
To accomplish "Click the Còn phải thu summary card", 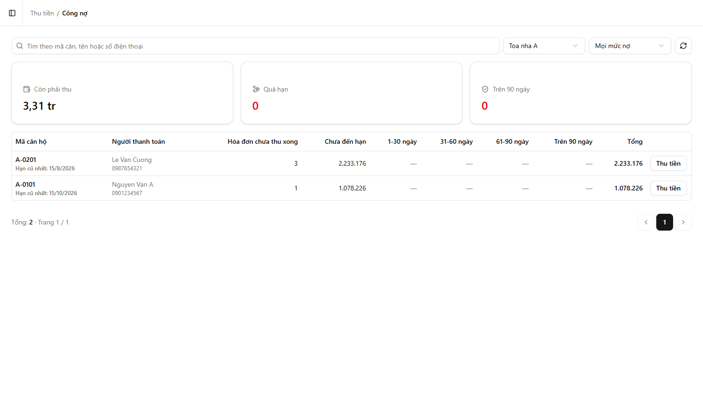I will tap(122, 93).
